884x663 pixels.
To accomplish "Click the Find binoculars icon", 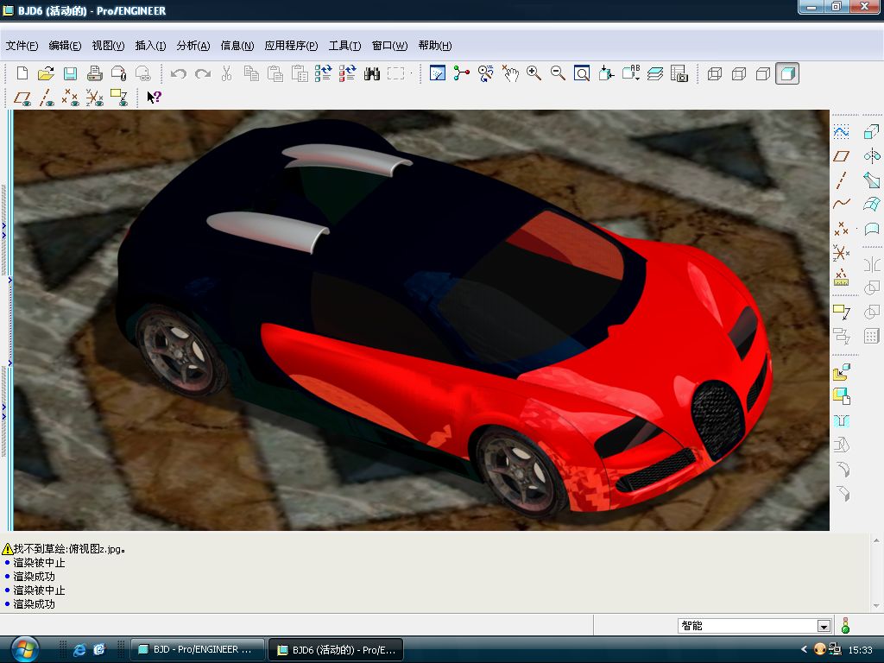I will [x=371, y=73].
